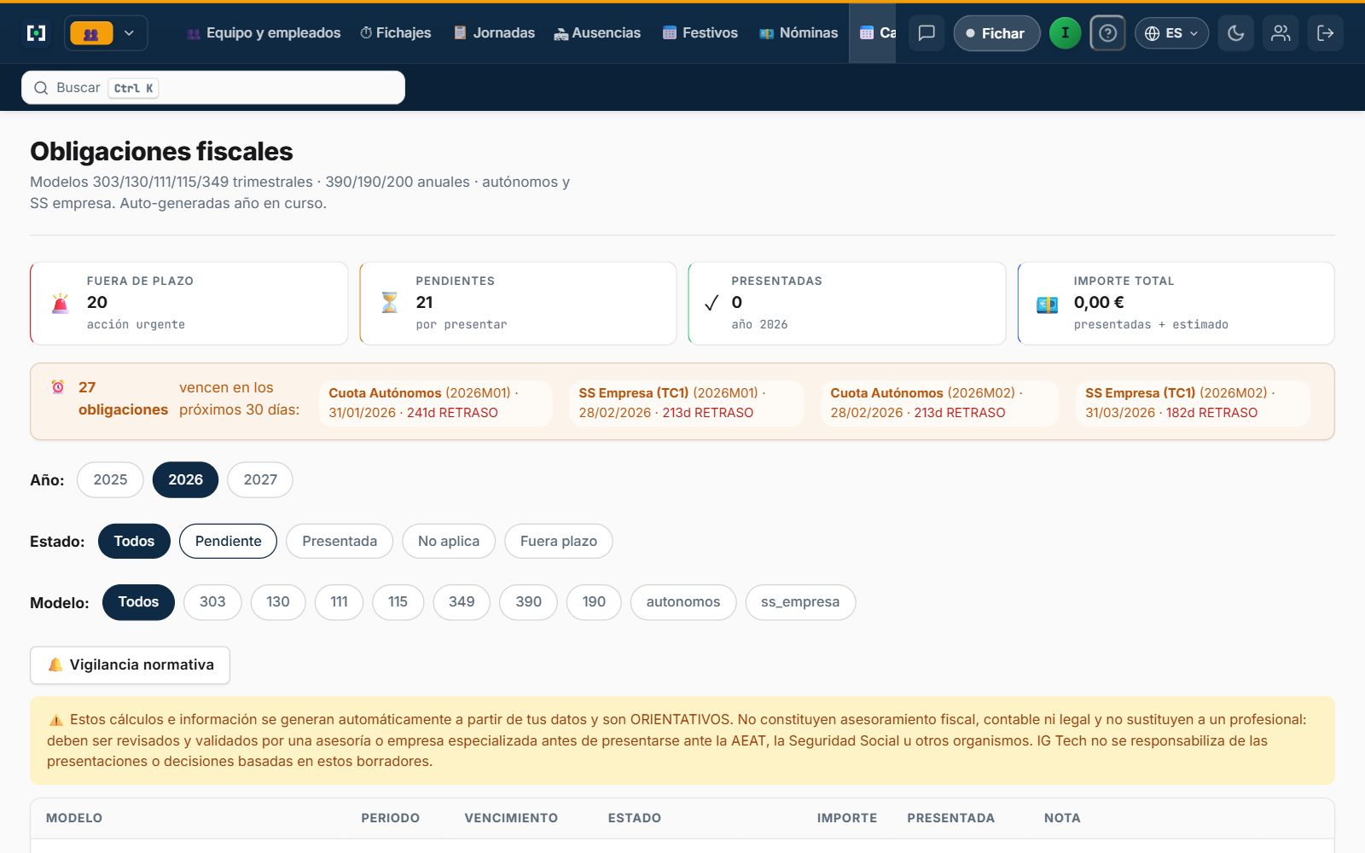Go to Nóminas

coord(799,33)
